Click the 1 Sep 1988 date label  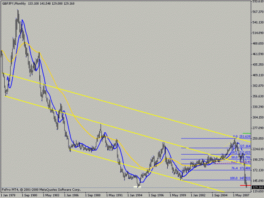point(93,195)
